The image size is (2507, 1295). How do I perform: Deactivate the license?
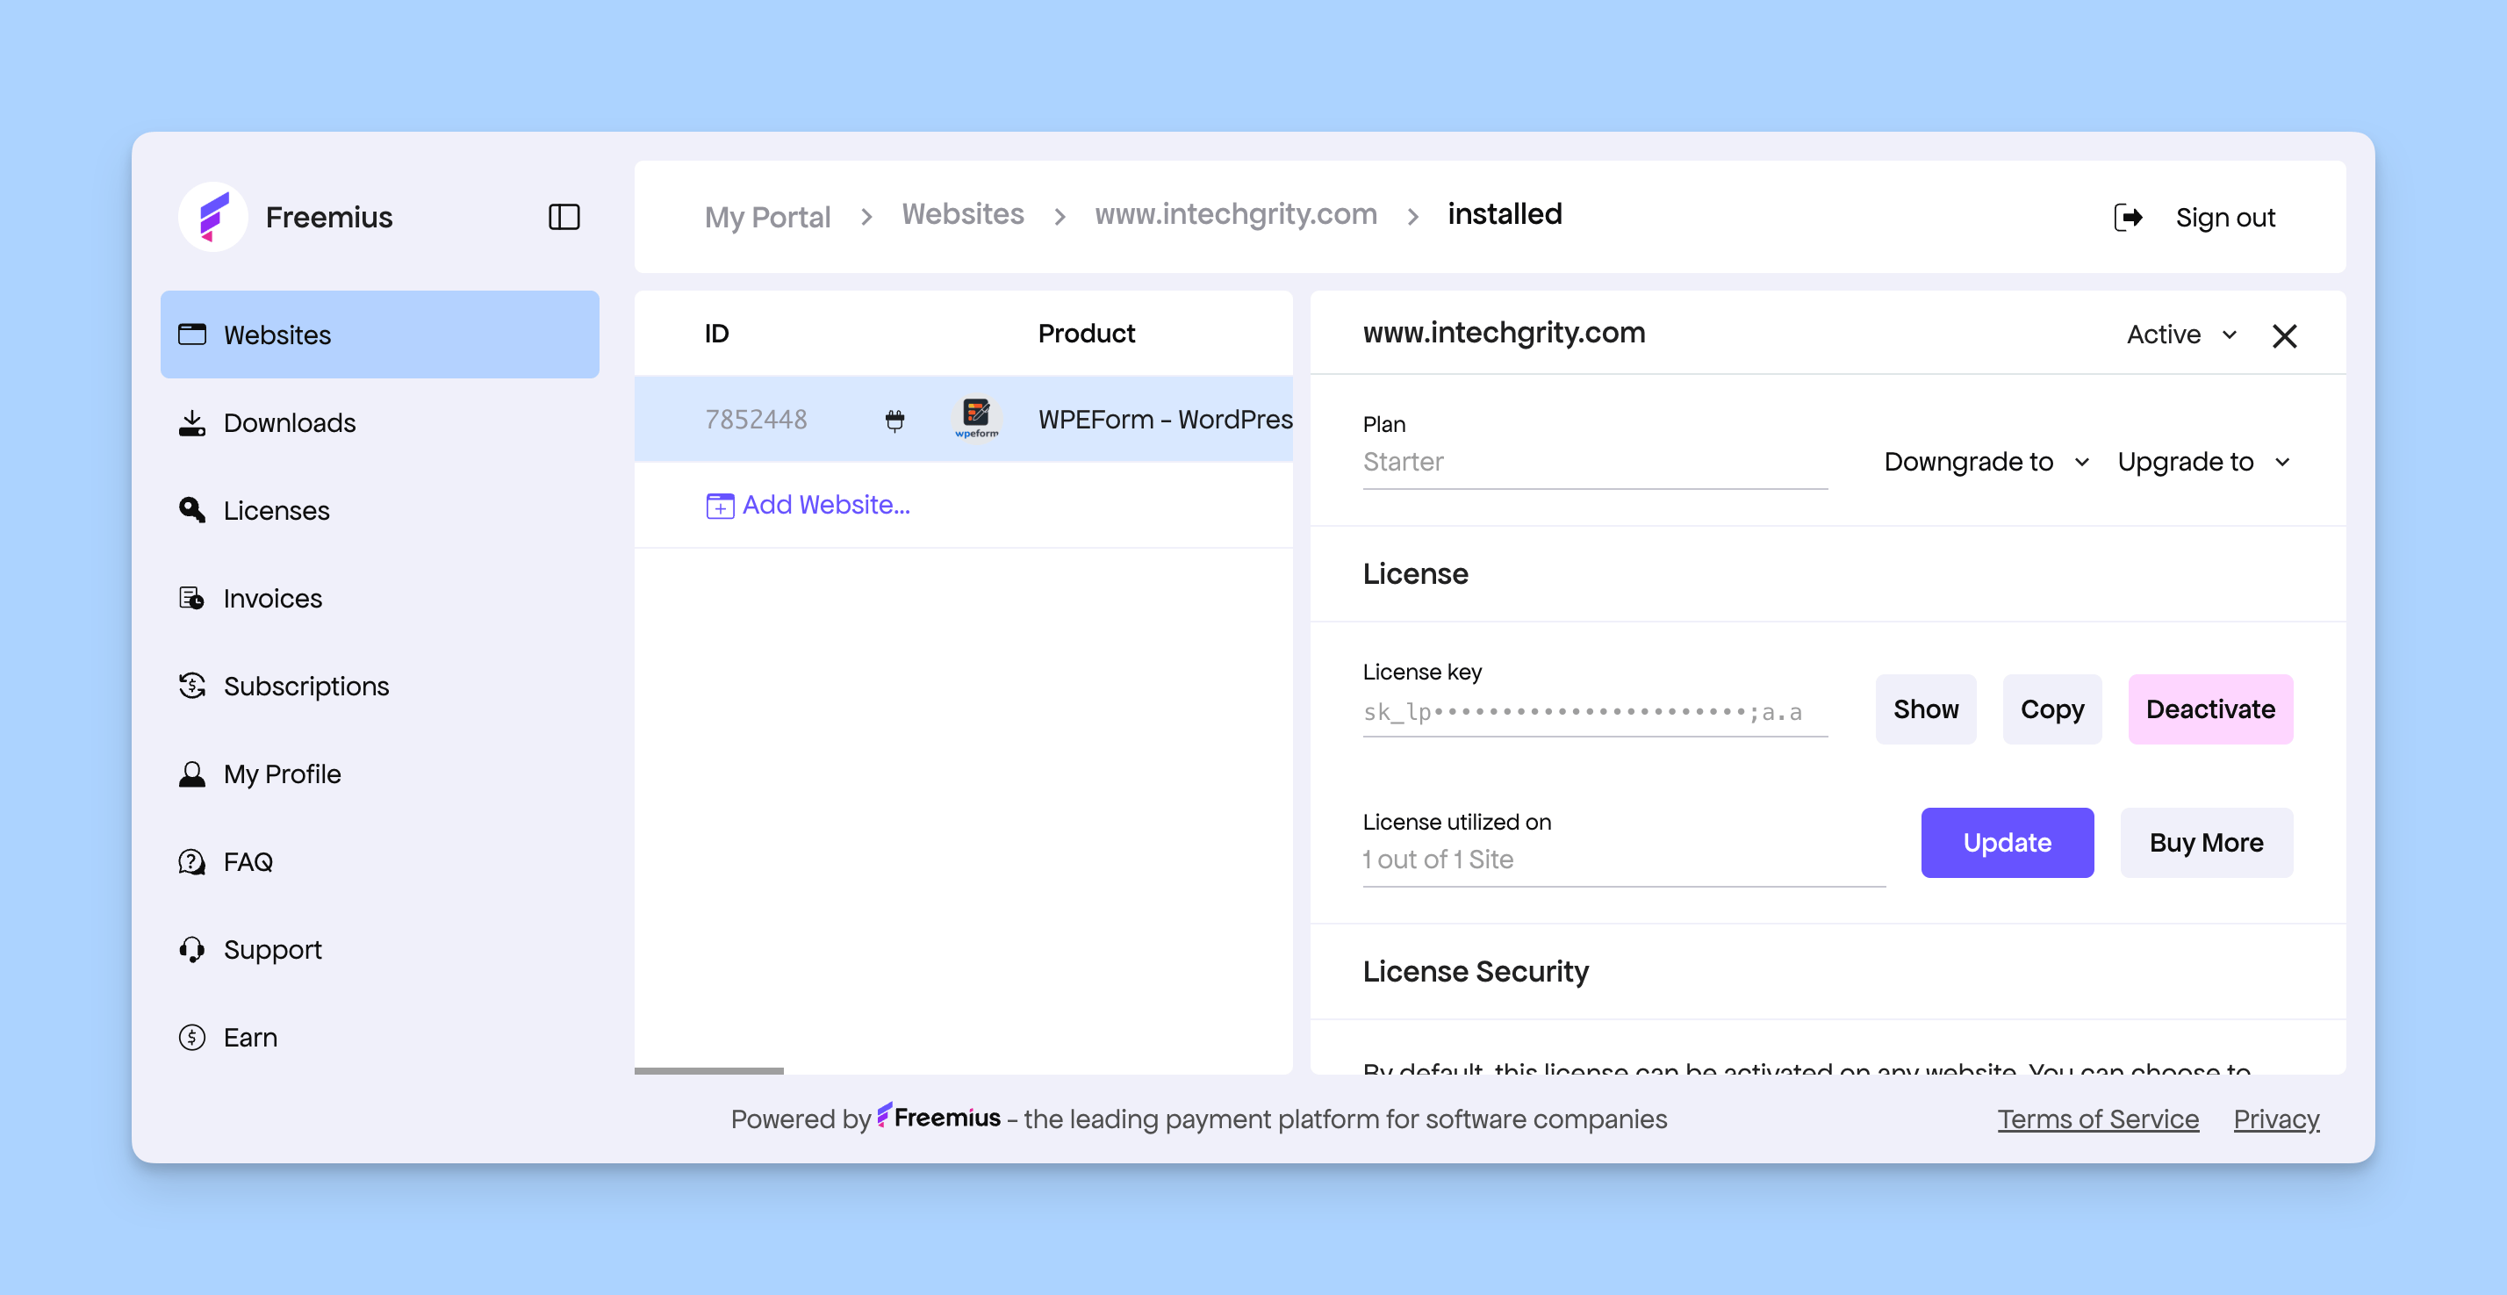tap(2209, 709)
